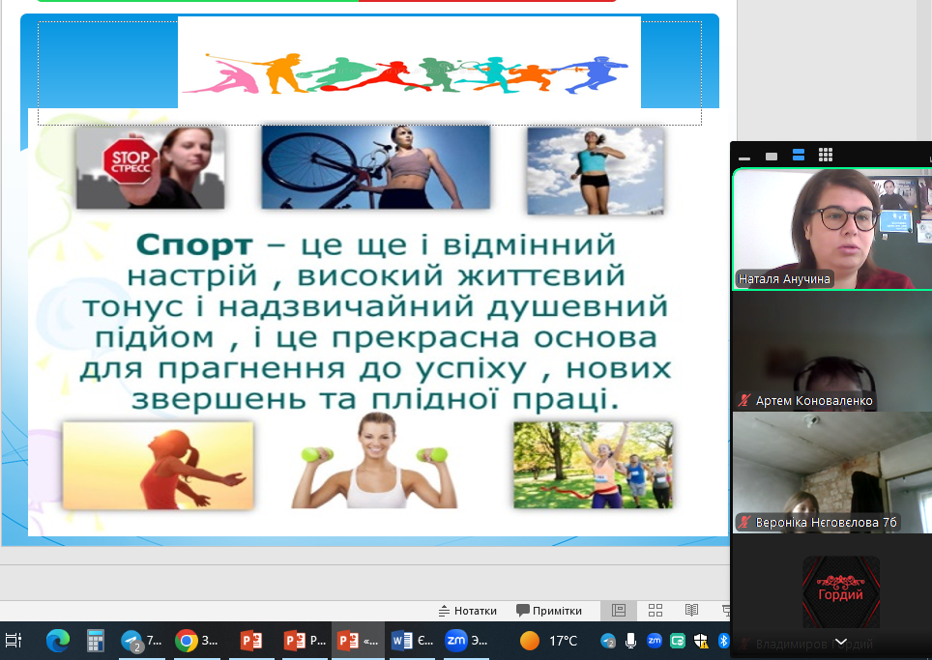Click text line 'настрій , високий життєвий'
The height and width of the screenshot is (660, 932).
click(x=376, y=276)
